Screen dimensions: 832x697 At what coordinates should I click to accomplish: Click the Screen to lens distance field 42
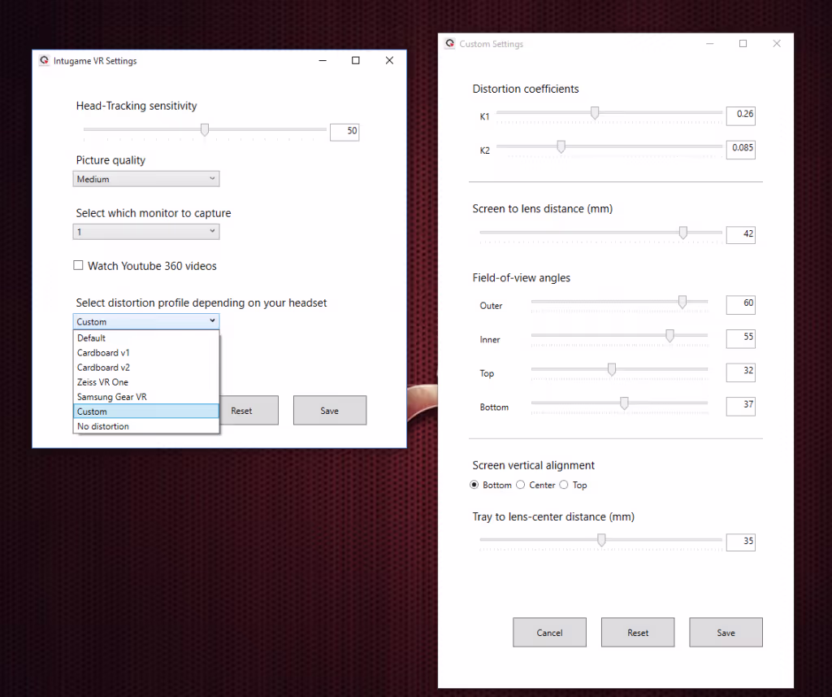point(741,235)
